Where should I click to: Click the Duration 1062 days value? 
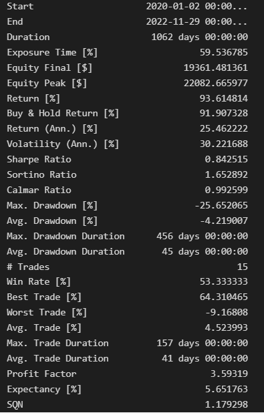pyautogui.click(x=199, y=37)
